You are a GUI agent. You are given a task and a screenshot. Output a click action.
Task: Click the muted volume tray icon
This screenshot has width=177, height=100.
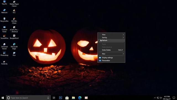[161, 98]
